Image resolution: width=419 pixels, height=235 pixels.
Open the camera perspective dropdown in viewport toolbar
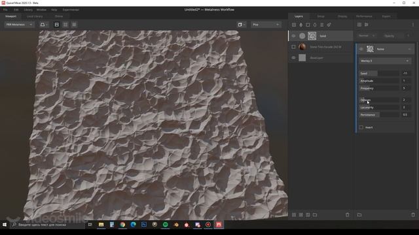[44, 25]
